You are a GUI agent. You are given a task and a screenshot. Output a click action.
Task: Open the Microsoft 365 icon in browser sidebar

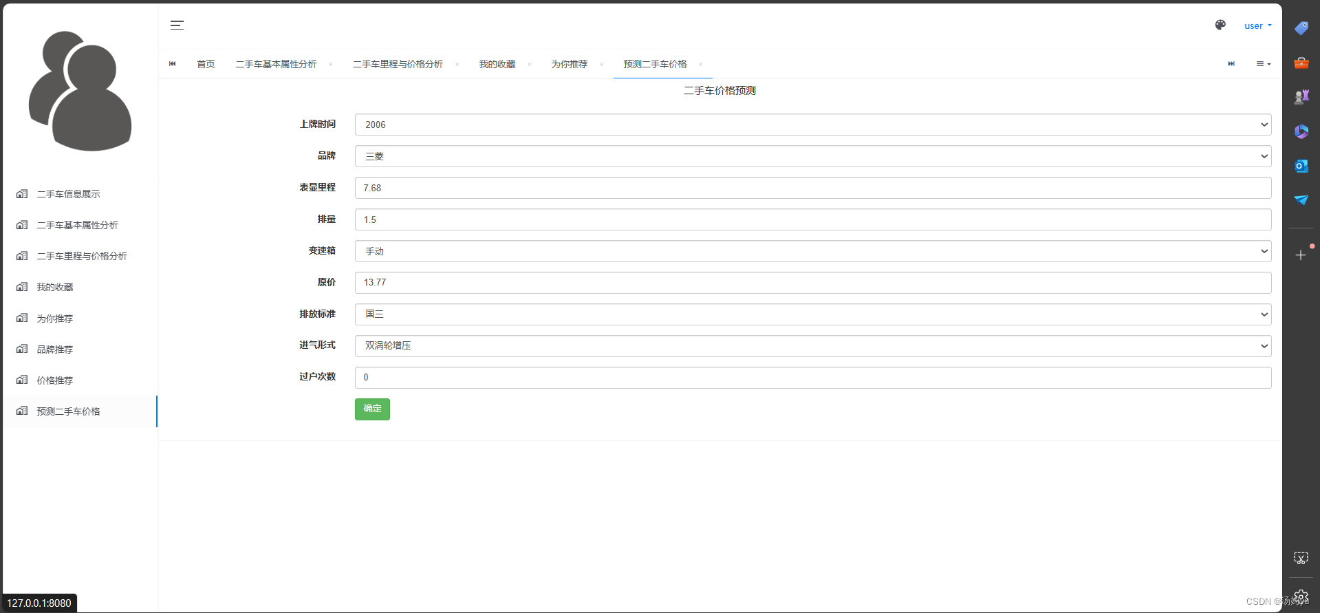click(1301, 131)
